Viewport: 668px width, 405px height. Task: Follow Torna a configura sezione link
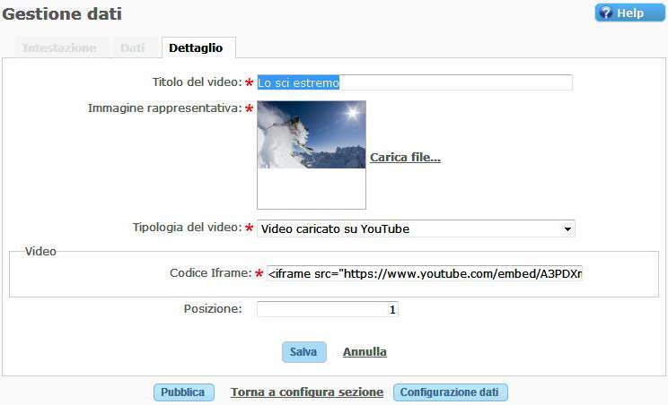point(307,392)
